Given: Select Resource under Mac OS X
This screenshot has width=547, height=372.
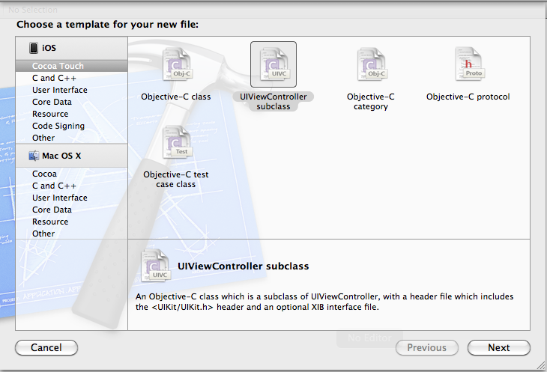Looking at the screenshot, I should 71,222.
